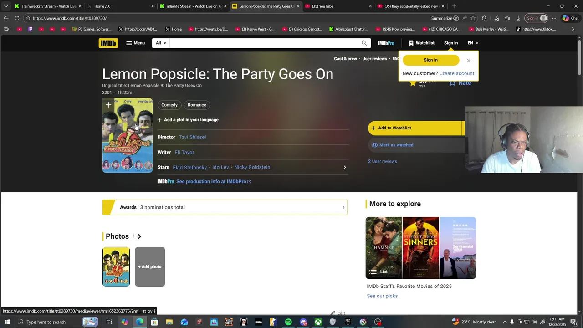Image resolution: width=583 pixels, height=328 pixels.
Task: Expand the Stars row chevron
Action: [x=345, y=167]
